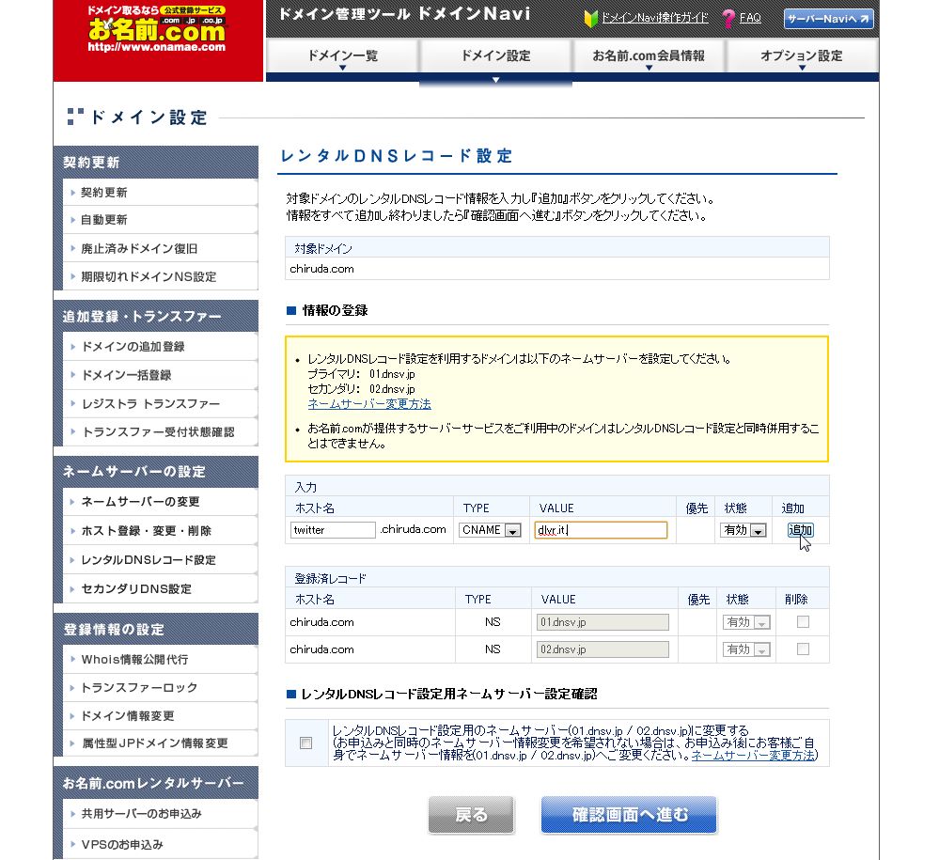
Task: Click the 追加 button
Action: tap(800, 530)
